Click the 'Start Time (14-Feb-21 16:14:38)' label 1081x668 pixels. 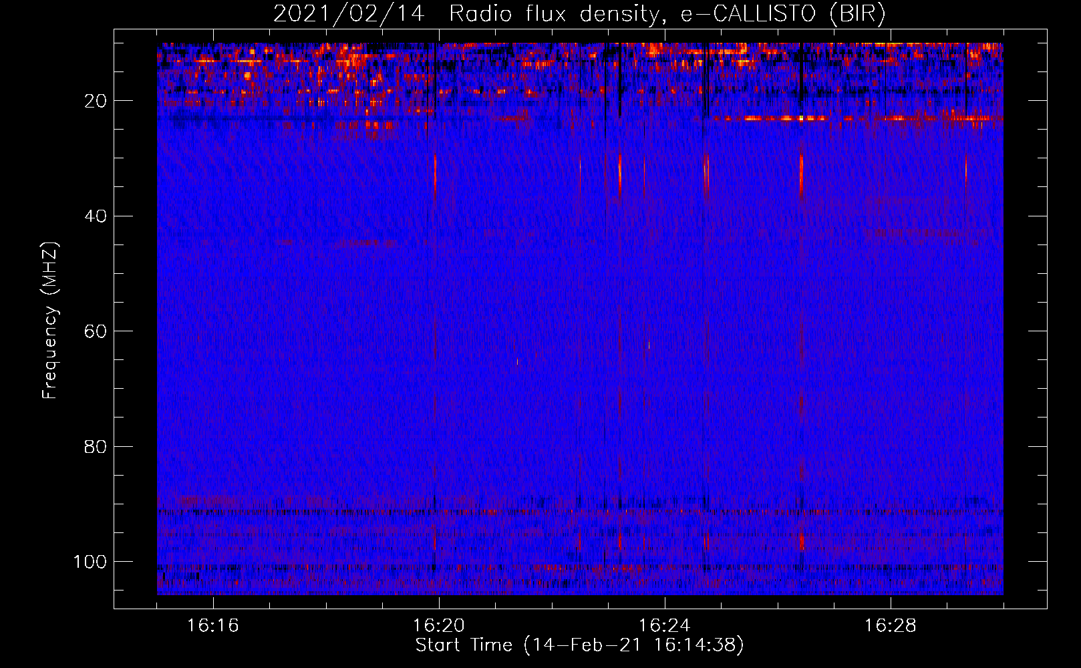(579, 645)
